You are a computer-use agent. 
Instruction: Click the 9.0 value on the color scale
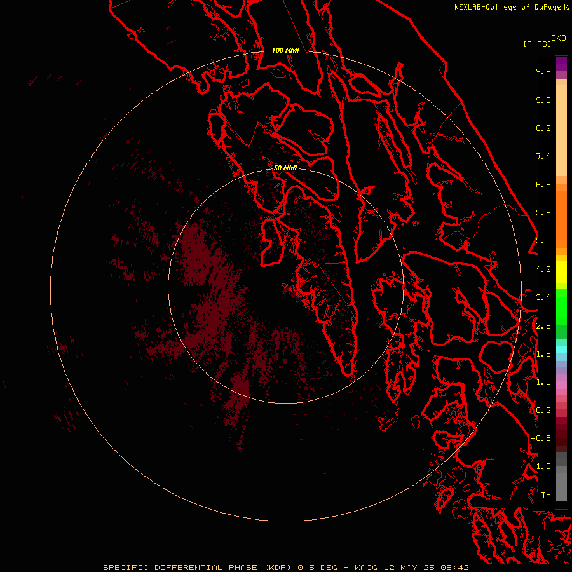(543, 100)
